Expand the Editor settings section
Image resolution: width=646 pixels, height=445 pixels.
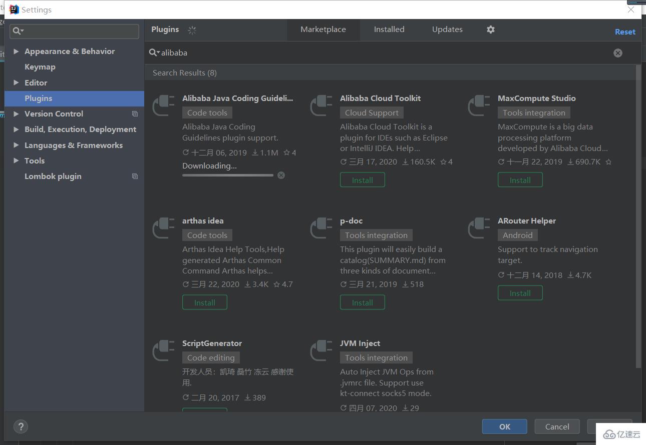point(16,83)
